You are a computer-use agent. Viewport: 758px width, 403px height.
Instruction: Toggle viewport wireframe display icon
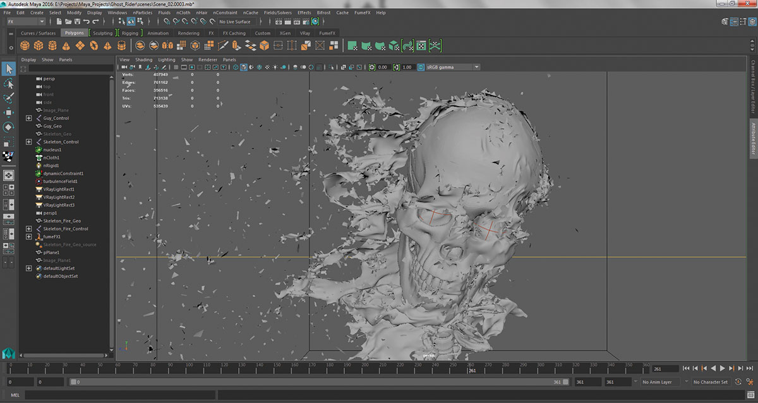tap(236, 67)
